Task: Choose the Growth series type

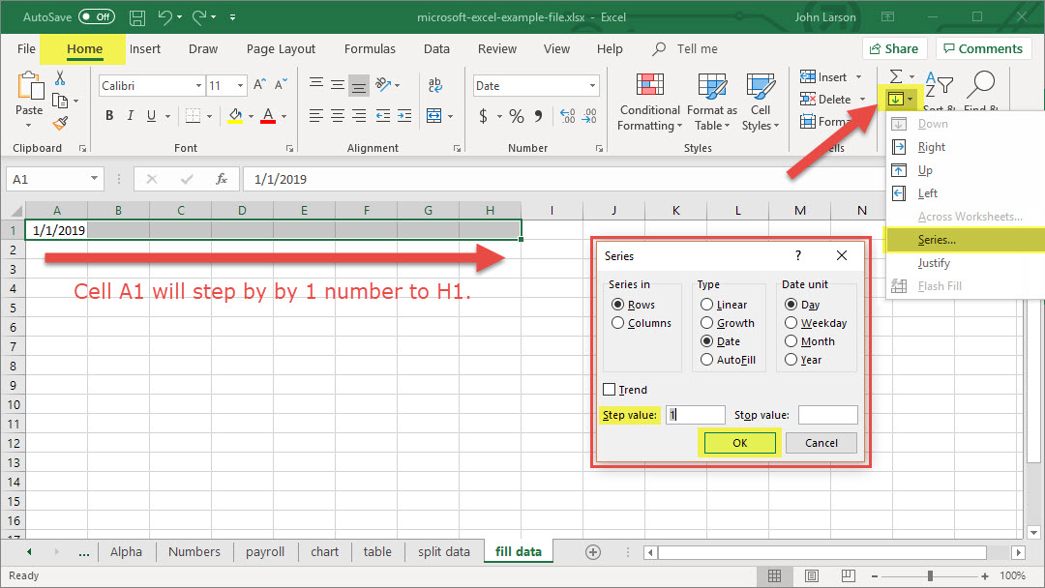Action: click(x=707, y=323)
